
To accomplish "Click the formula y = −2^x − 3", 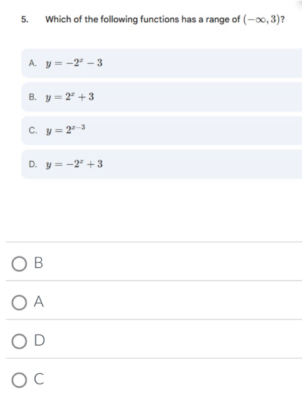I will coord(75,63).
